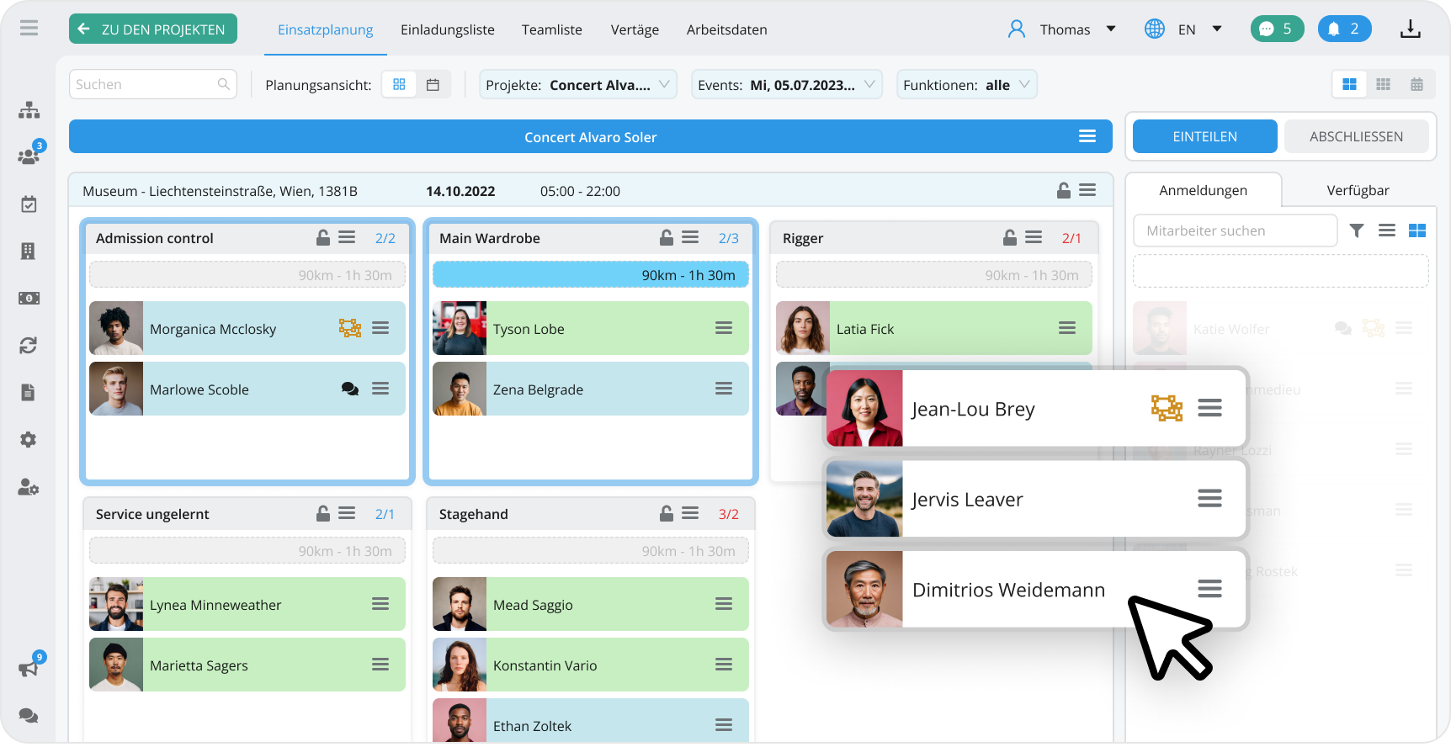Viewport: 1451px width, 747px height.
Task: Open notifications bell badge showing 2
Action: pyautogui.click(x=1344, y=29)
